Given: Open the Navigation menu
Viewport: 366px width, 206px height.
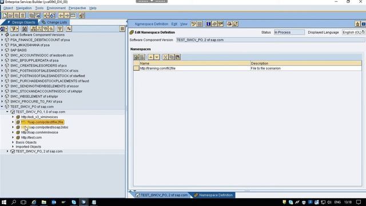Looking at the screenshot, I should (24, 8).
